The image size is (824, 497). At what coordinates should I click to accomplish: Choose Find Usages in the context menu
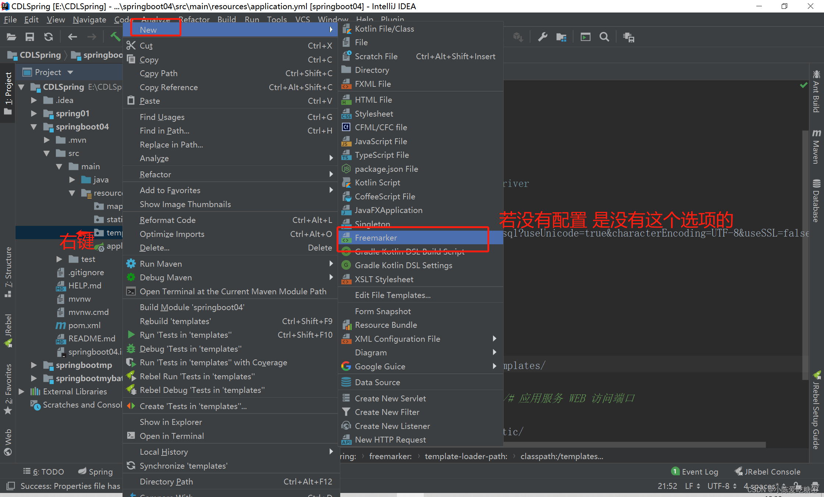[x=230, y=117]
